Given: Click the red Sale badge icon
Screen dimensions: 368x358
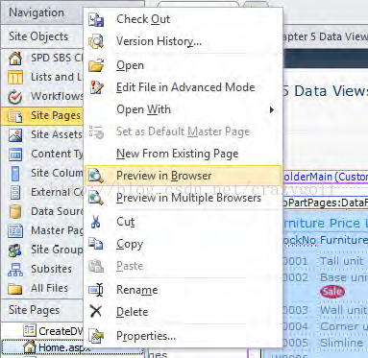Looking at the screenshot, I should tap(332, 292).
